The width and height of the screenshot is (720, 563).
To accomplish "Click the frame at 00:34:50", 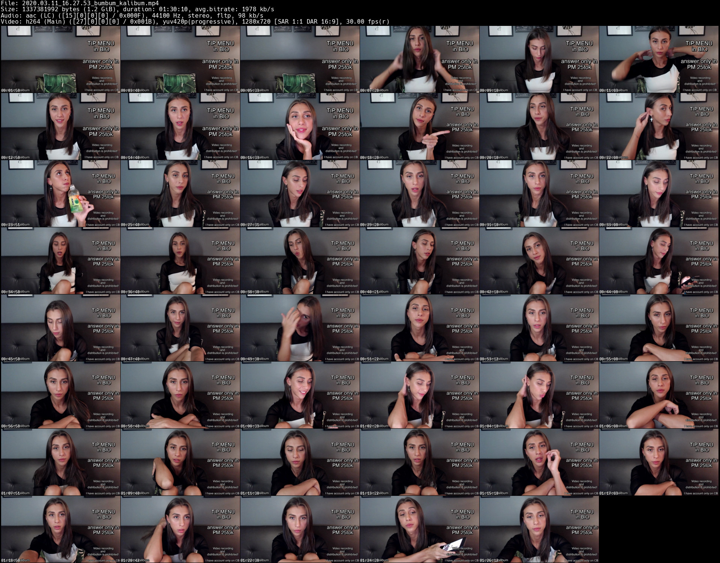I will click(61, 261).
